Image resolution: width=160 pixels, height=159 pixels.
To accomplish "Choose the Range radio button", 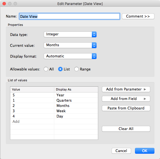I will coord(77,69).
